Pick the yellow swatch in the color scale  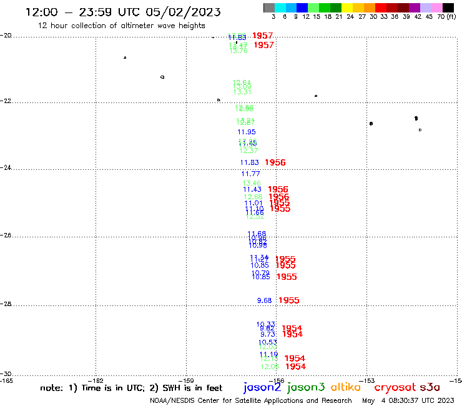pos(347,7)
